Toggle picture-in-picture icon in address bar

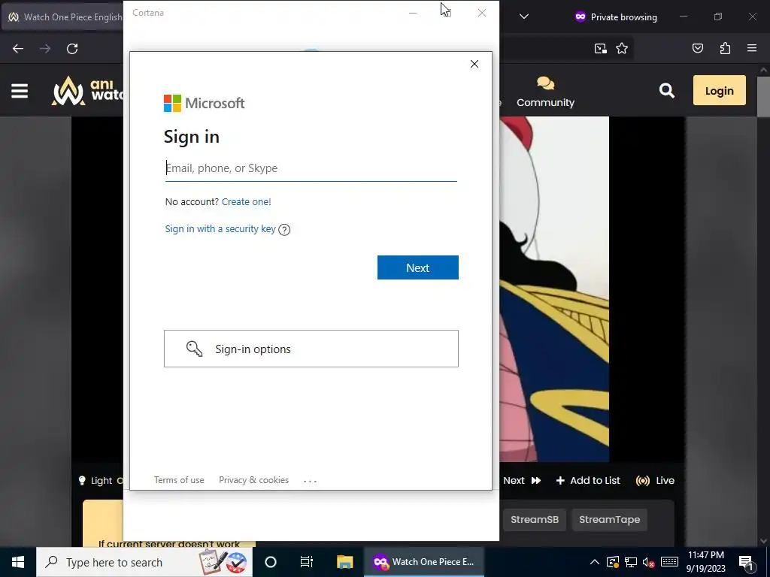coord(600,48)
